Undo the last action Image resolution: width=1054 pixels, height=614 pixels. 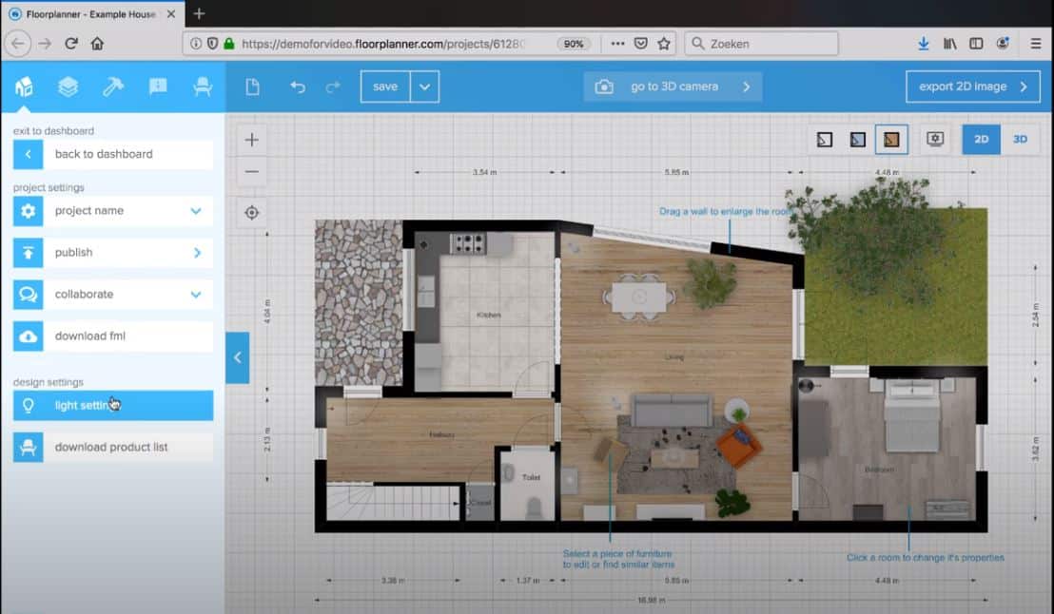pyautogui.click(x=298, y=86)
